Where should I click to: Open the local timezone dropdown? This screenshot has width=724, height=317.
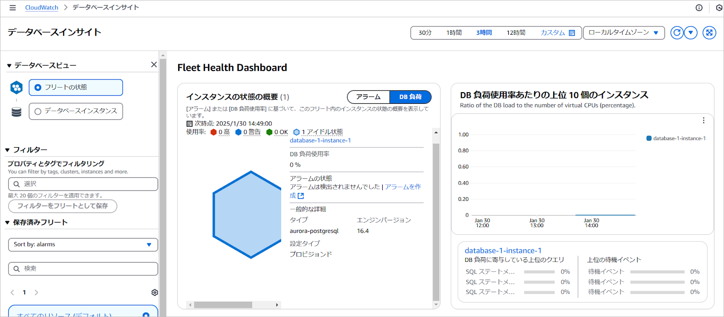(624, 33)
